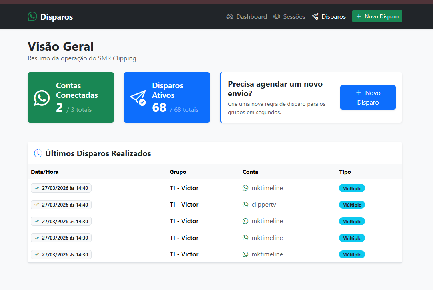
Task: Click 'TI - Victor' in the clippertv row
Action: click(x=184, y=205)
